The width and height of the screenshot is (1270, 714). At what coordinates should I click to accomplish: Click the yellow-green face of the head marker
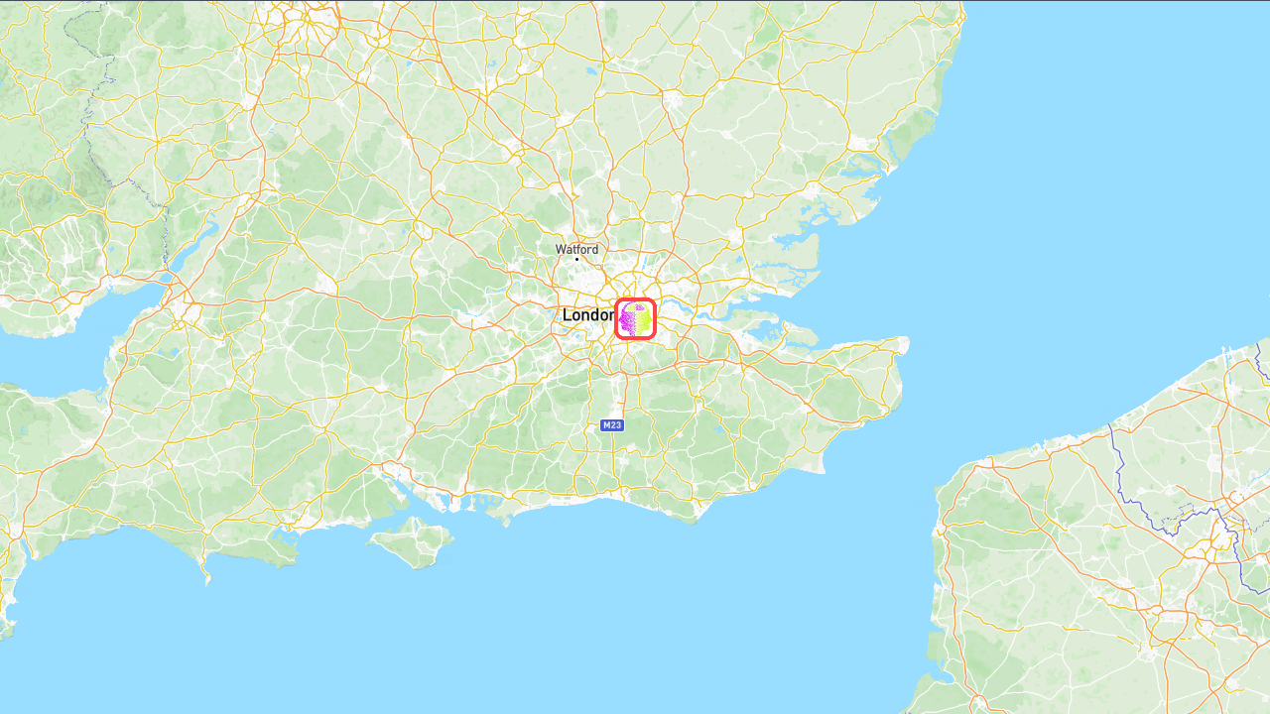[643, 319]
